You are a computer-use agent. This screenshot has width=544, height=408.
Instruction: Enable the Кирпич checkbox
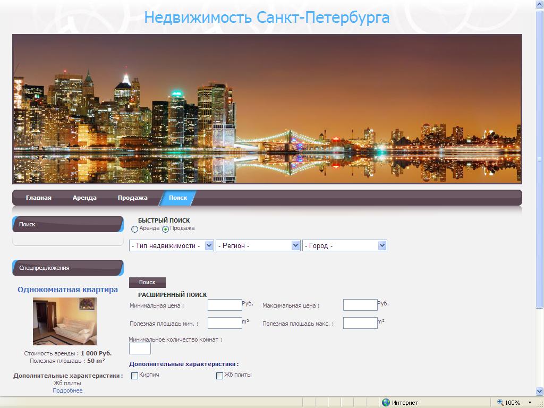[x=134, y=376]
